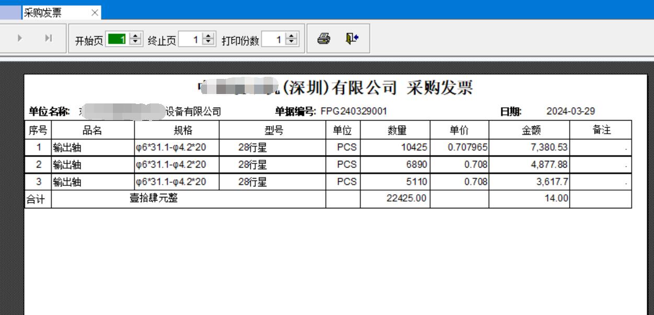Increase 开始页 with up arrow
Image resolution: width=654 pixels, height=315 pixels.
click(x=135, y=37)
